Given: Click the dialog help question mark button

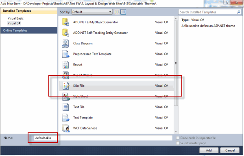Looking at the screenshot, I should click(227, 2).
